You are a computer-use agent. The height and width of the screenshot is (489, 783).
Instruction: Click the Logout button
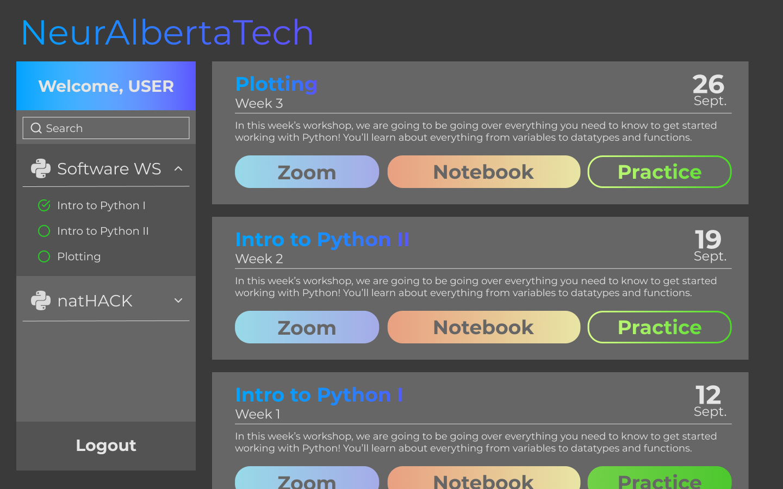click(106, 446)
